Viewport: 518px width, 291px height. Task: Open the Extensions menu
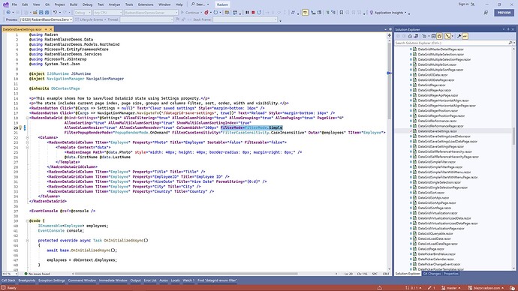pos(146,4)
